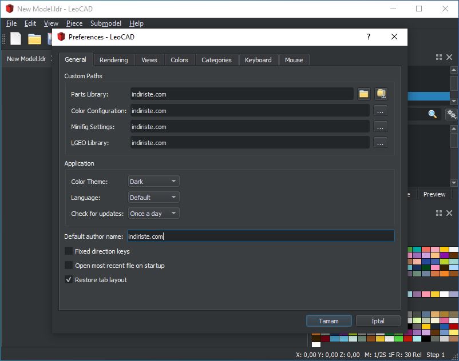
Task: Browse Color Configuration file button
Action: pyautogui.click(x=380, y=111)
